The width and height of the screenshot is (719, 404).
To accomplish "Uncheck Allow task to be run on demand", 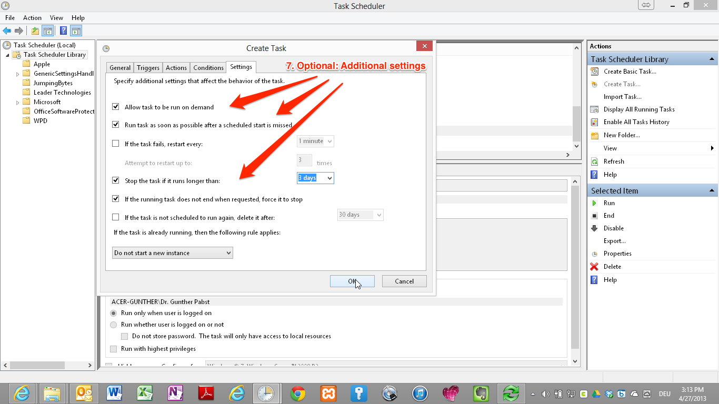I will tap(116, 107).
